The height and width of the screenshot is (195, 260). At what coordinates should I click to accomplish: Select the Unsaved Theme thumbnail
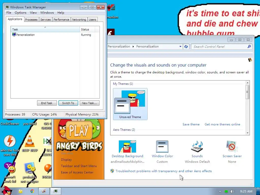(130, 104)
